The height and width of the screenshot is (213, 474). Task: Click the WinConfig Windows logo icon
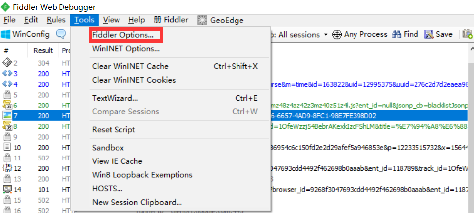5,34
